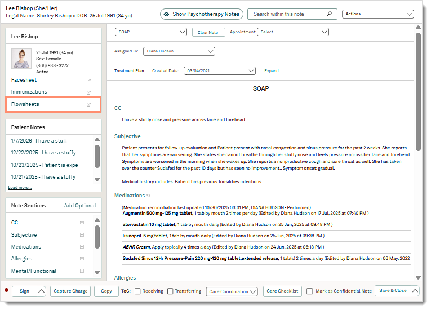The height and width of the screenshot is (310, 431).
Task: Collapse Mental/Functional section icon
Action: tap(82, 271)
